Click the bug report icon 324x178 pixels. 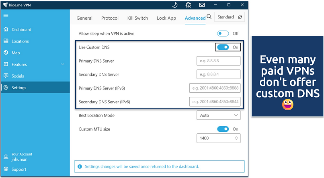(188, 5)
